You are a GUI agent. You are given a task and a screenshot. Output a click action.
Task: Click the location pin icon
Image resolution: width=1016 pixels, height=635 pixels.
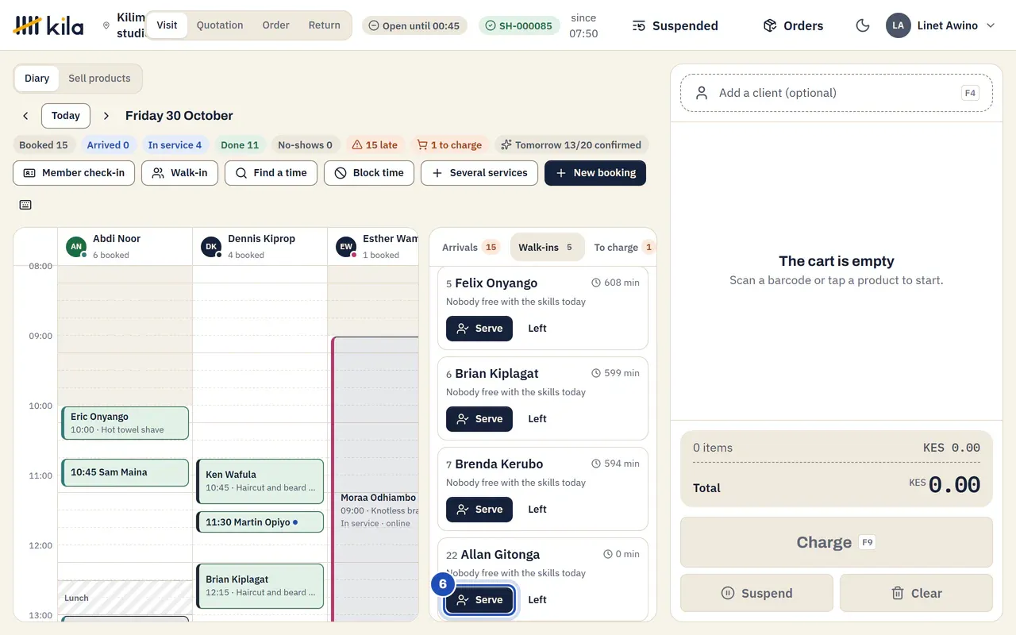coord(106,25)
